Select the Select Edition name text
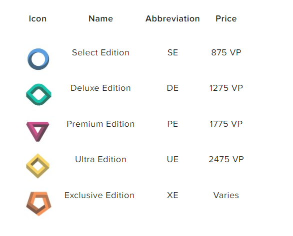This screenshot has height=236, width=293. coord(100,52)
